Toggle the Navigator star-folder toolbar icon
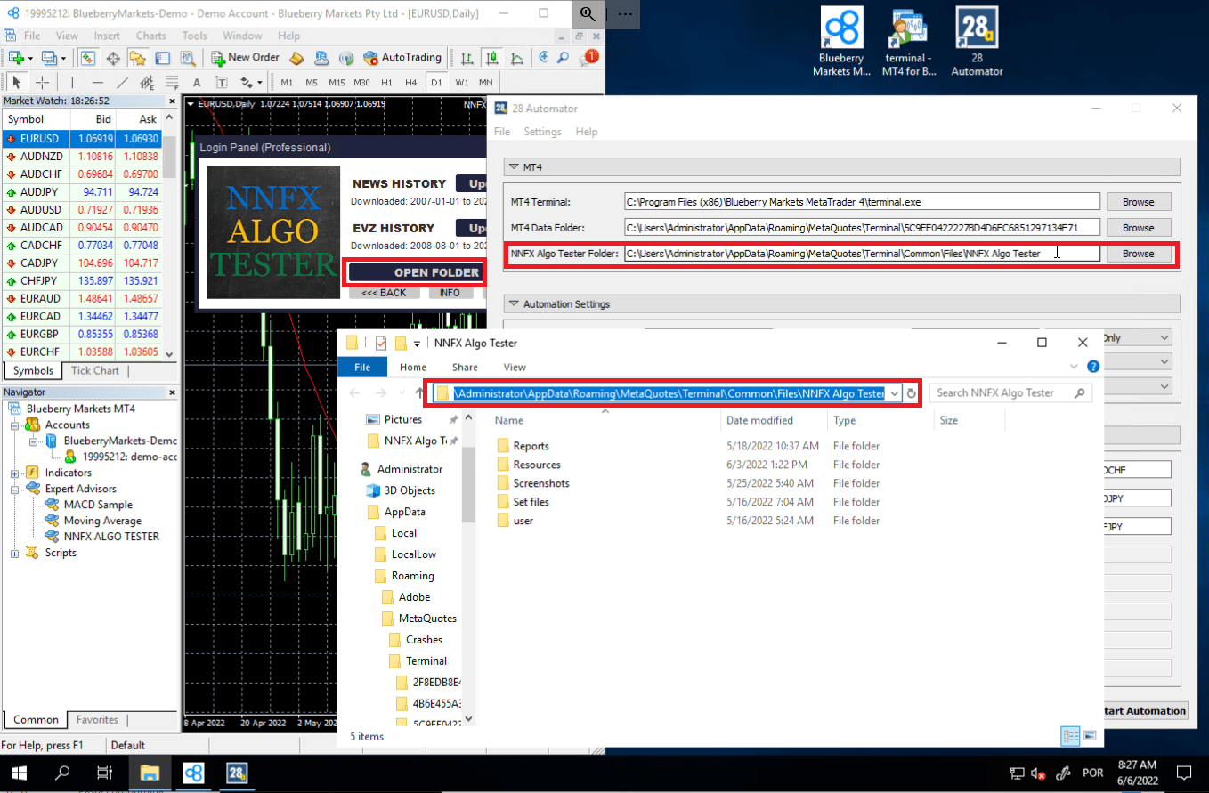 coord(137,58)
